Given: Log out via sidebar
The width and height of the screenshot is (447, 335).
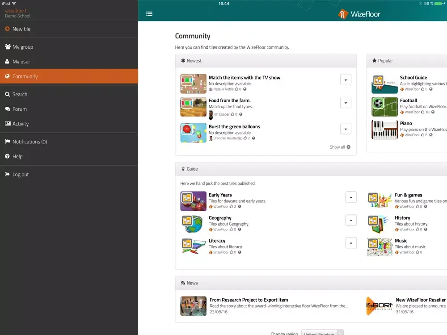Looking at the screenshot, I should (69, 174).
